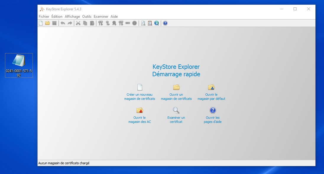324x174 pixels.
Task: Open the Fichier menu
Action: pyautogui.click(x=44, y=17)
